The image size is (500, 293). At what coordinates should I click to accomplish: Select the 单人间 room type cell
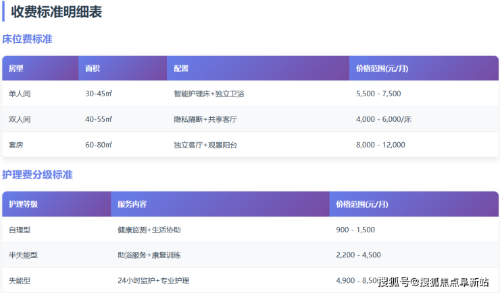(20, 94)
